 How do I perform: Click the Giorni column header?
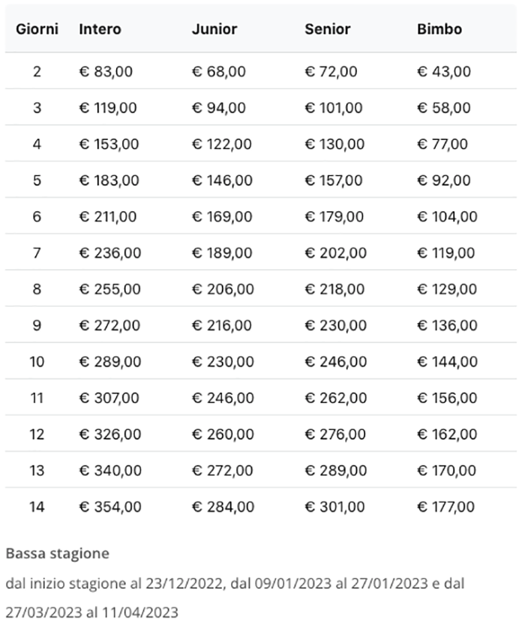coord(37,29)
